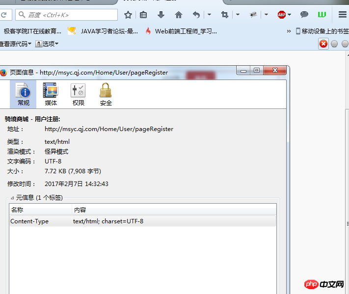
Task: Open the 移动设备上的书签 folder
Action: pyautogui.click(x=322, y=31)
